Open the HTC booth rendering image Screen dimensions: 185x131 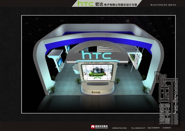coord(98,64)
